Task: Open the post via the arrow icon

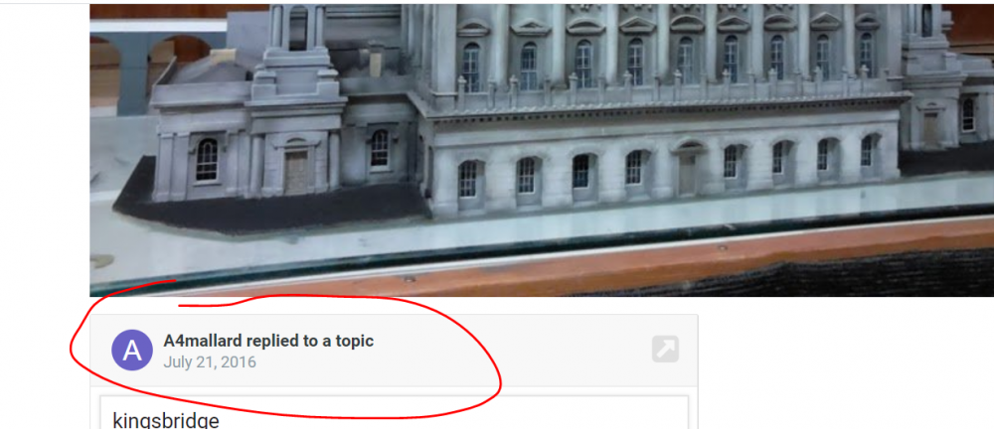Action: coord(666,350)
